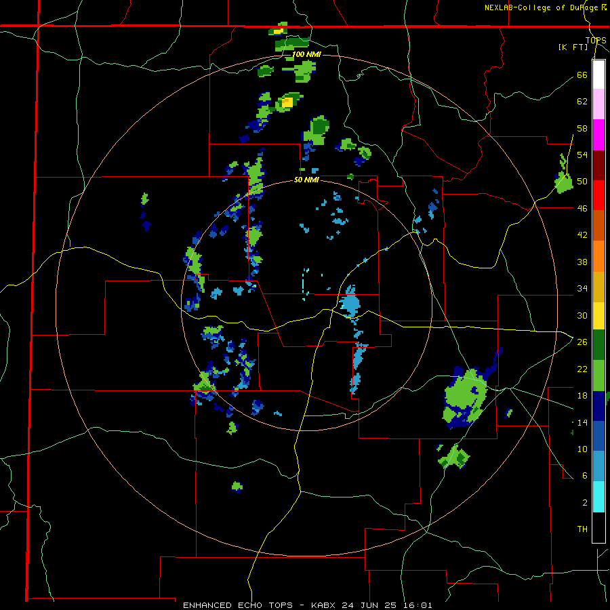Viewport: 610px width, 610px height.
Task: Click the 16:01 time stamp
Action: click(x=418, y=605)
